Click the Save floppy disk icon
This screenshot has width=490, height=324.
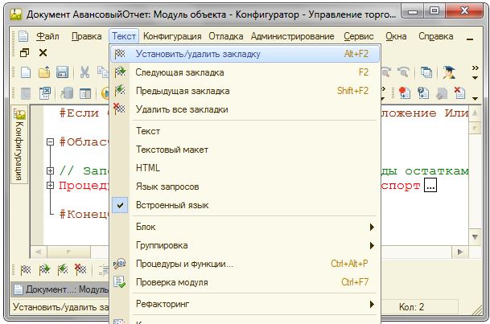[62, 73]
